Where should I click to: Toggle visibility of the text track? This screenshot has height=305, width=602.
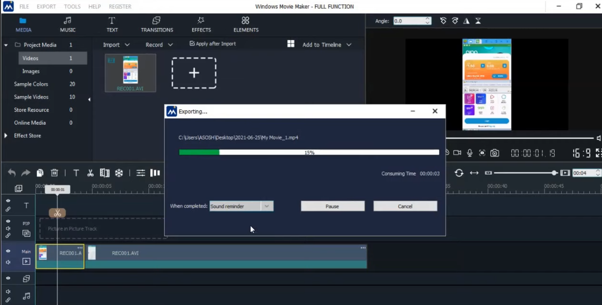click(8, 201)
